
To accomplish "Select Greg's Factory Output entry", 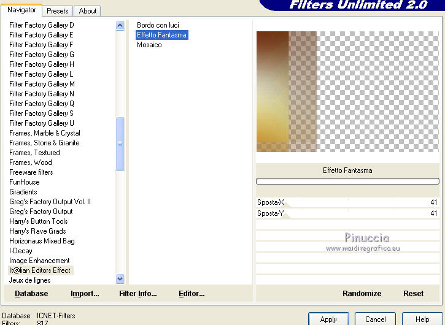I will tap(41, 212).
